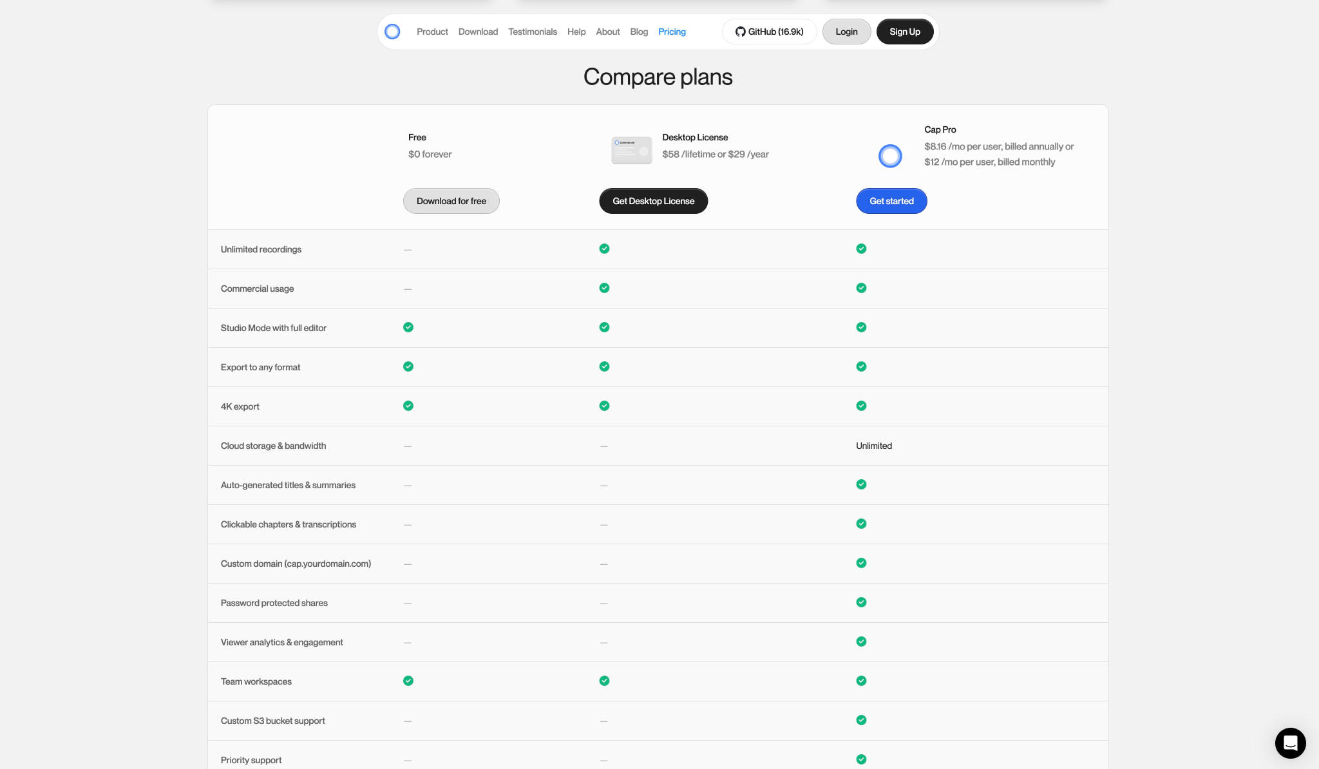The height and width of the screenshot is (769, 1319).
Task: Click Desktop License checkmark for Unlimited recordings
Action: pyautogui.click(x=604, y=249)
